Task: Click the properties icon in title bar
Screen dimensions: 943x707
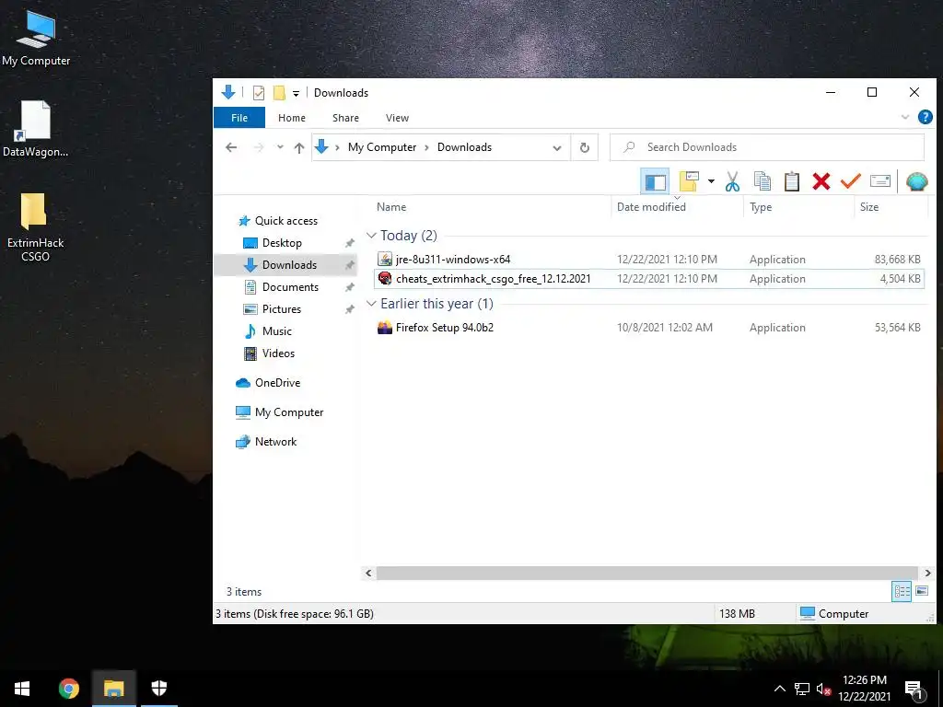Action: (x=259, y=93)
